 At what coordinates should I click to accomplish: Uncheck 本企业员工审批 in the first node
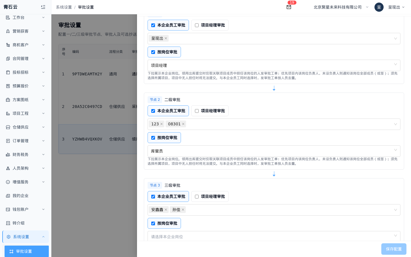(153, 25)
